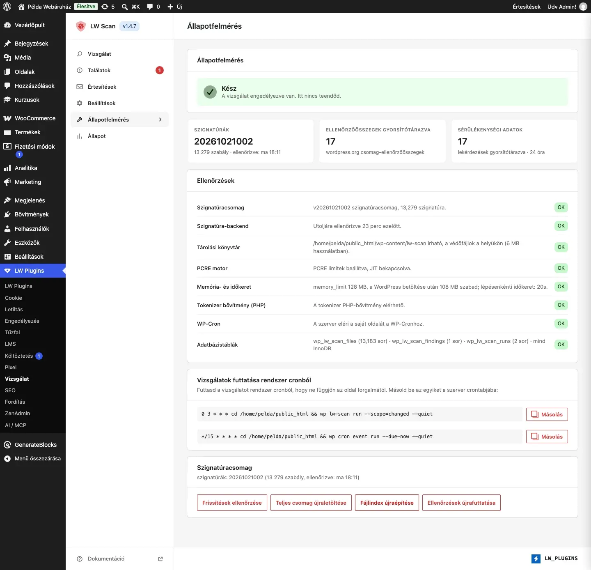Open the Értesítések link in the top bar
Viewport: 591px width, 570px height.
click(527, 7)
